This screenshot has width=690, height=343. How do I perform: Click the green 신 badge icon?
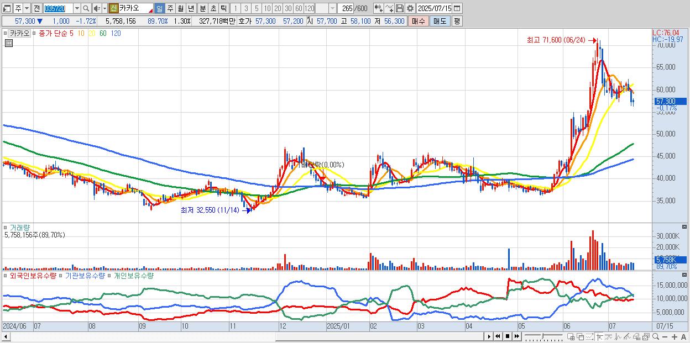(x=113, y=9)
